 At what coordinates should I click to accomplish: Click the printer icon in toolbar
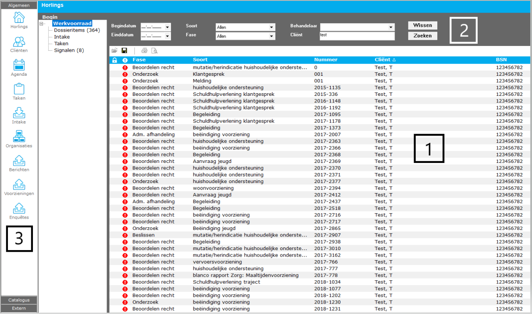coord(144,51)
